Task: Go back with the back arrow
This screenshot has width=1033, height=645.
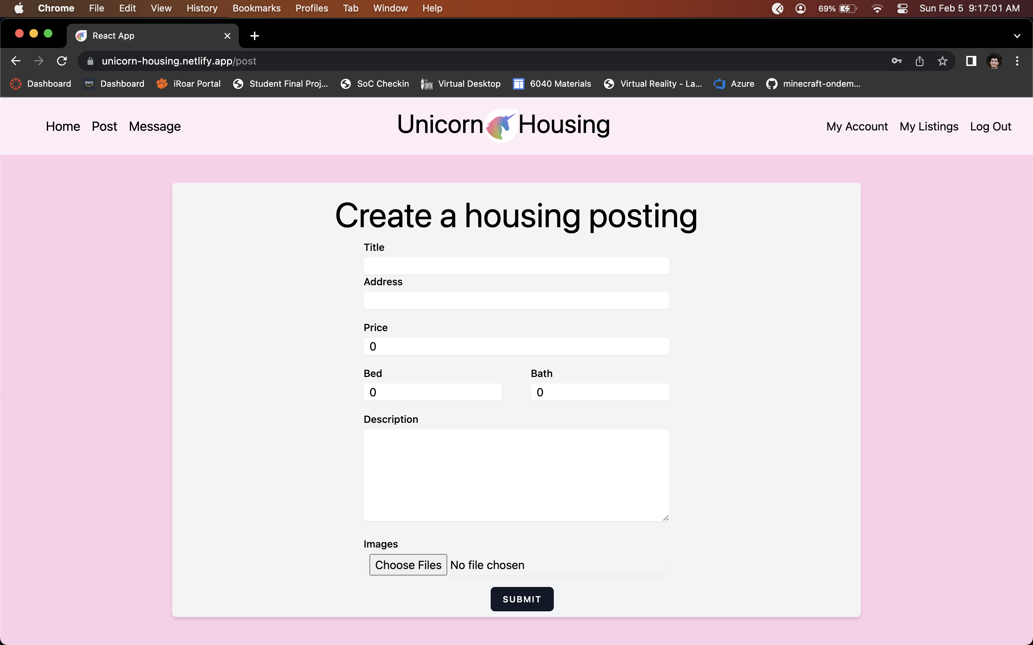Action: click(16, 61)
